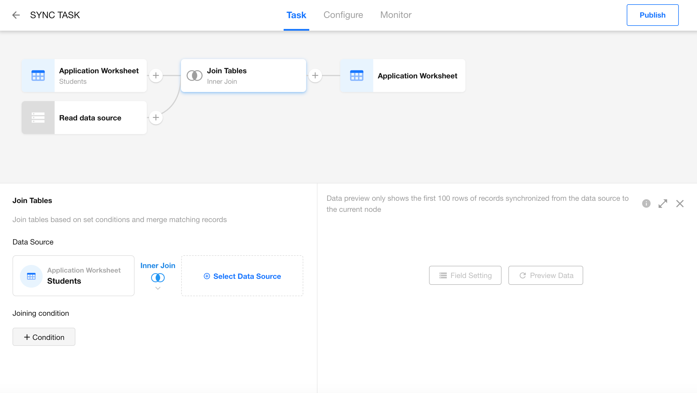Select the Students data source card
The width and height of the screenshot is (697, 393).
pos(73,276)
